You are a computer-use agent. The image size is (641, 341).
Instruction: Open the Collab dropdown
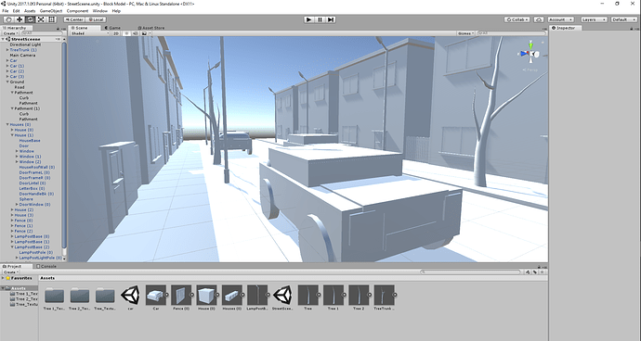click(x=517, y=19)
